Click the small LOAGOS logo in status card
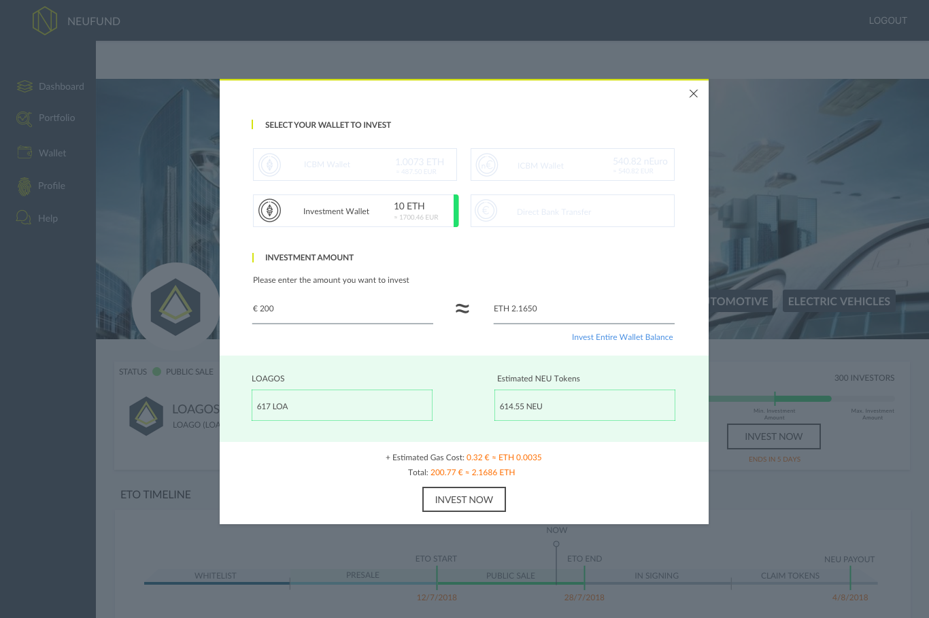Screen dimensions: 929x618 146,416
